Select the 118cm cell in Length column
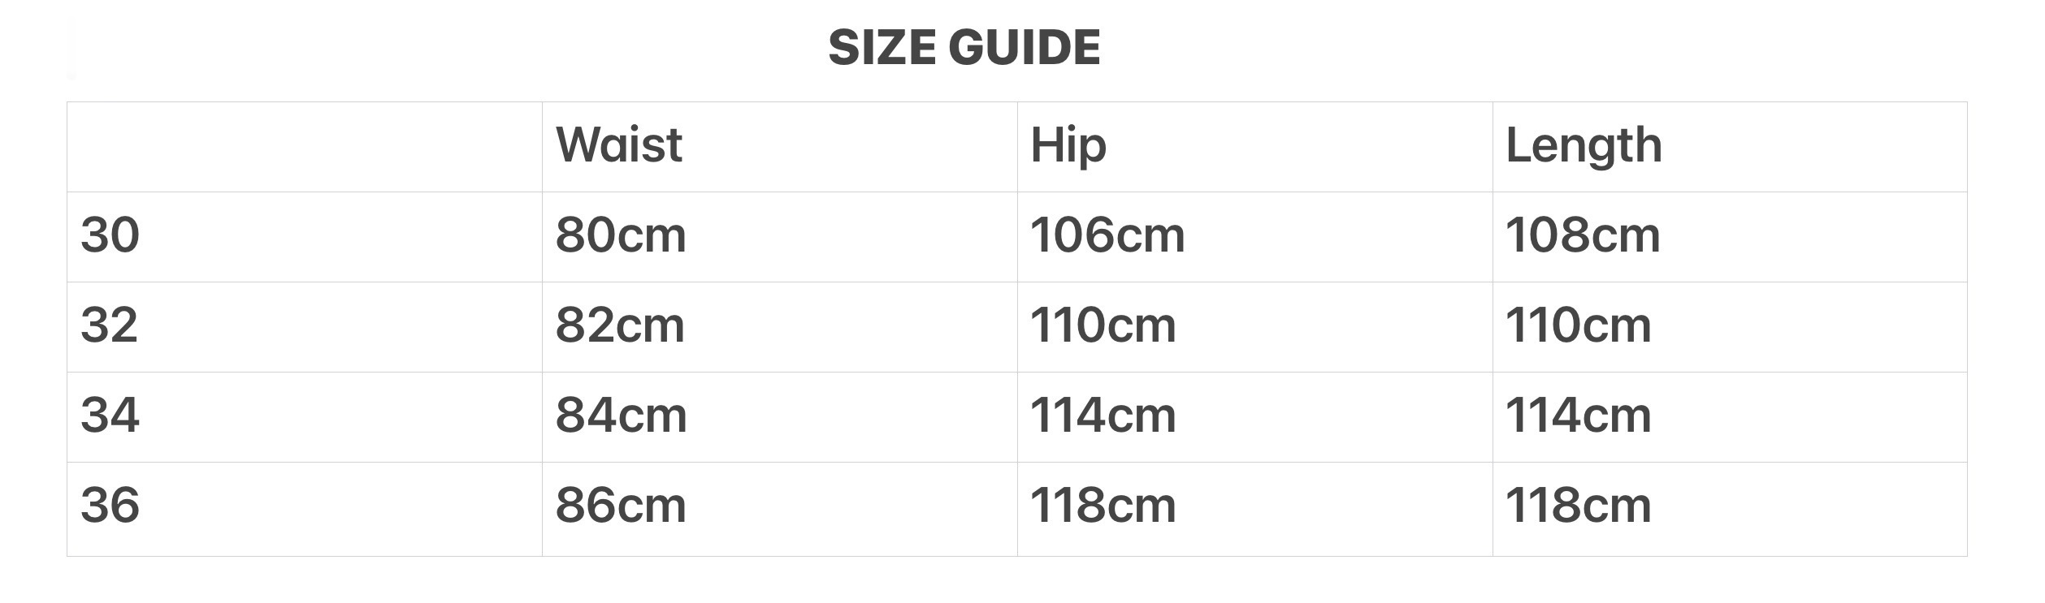This screenshot has width=2045, height=603. click(1578, 506)
